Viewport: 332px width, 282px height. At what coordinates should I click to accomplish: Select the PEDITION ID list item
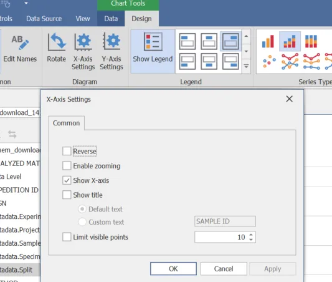21,190
